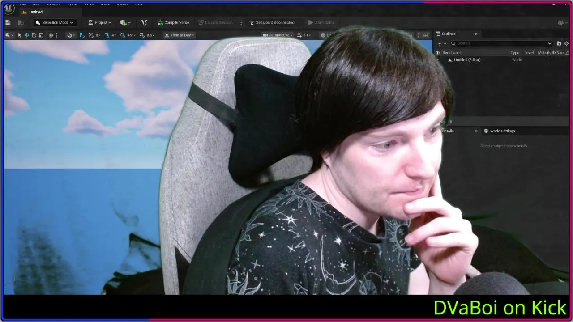573x322 pixels.
Task: Open the scale snap 0.5 dropdown
Action: tap(150, 35)
